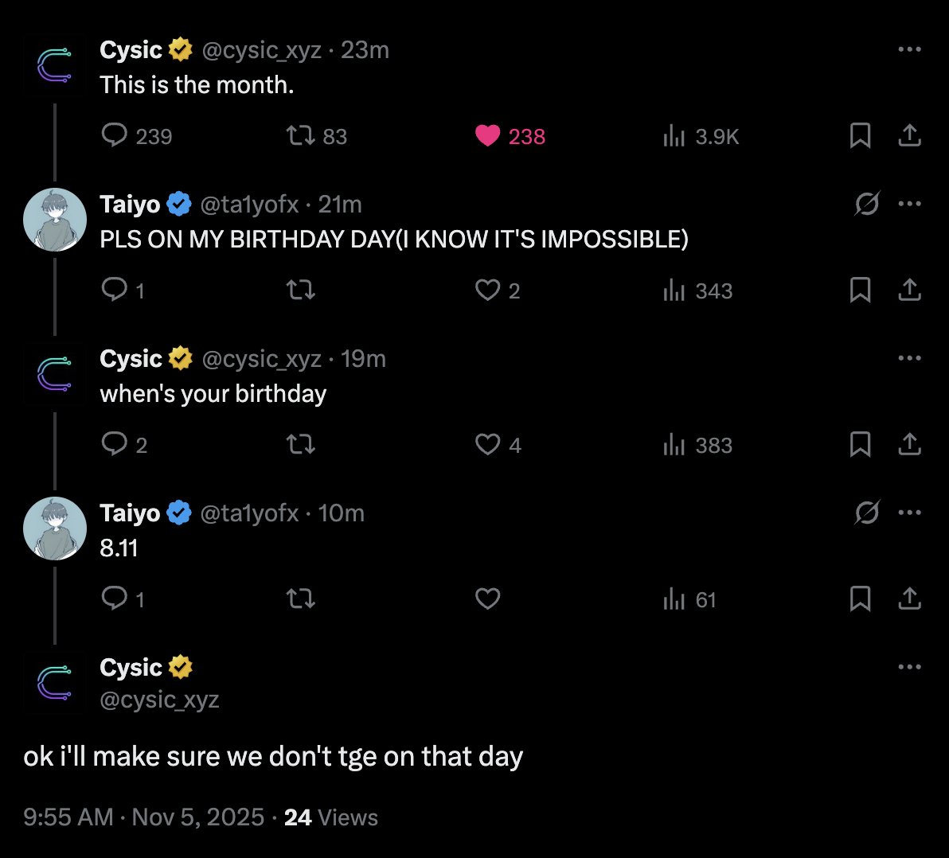Open more options on the 23m Cysic post
Image resolution: width=949 pixels, height=858 pixels.
pyautogui.click(x=909, y=49)
